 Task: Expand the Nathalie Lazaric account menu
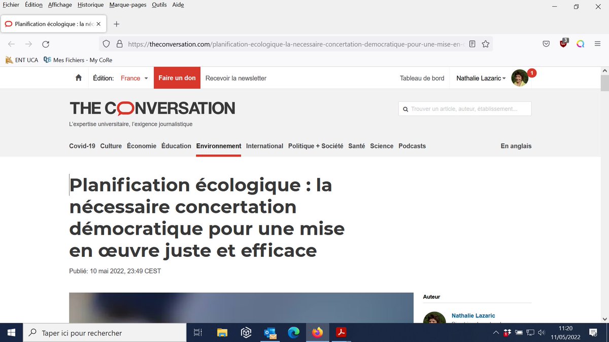click(481, 78)
